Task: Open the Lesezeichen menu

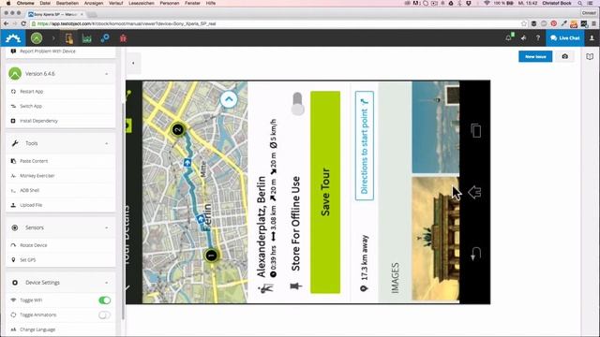Action: click(142, 3)
